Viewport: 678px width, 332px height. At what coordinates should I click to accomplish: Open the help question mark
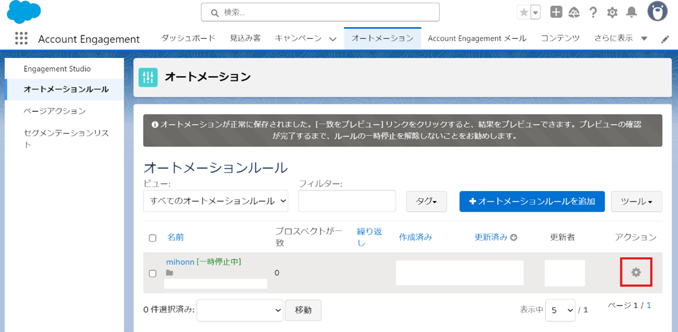point(593,12)
